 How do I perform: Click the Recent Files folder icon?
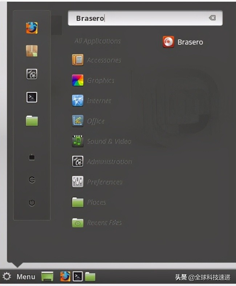(78, 223)
